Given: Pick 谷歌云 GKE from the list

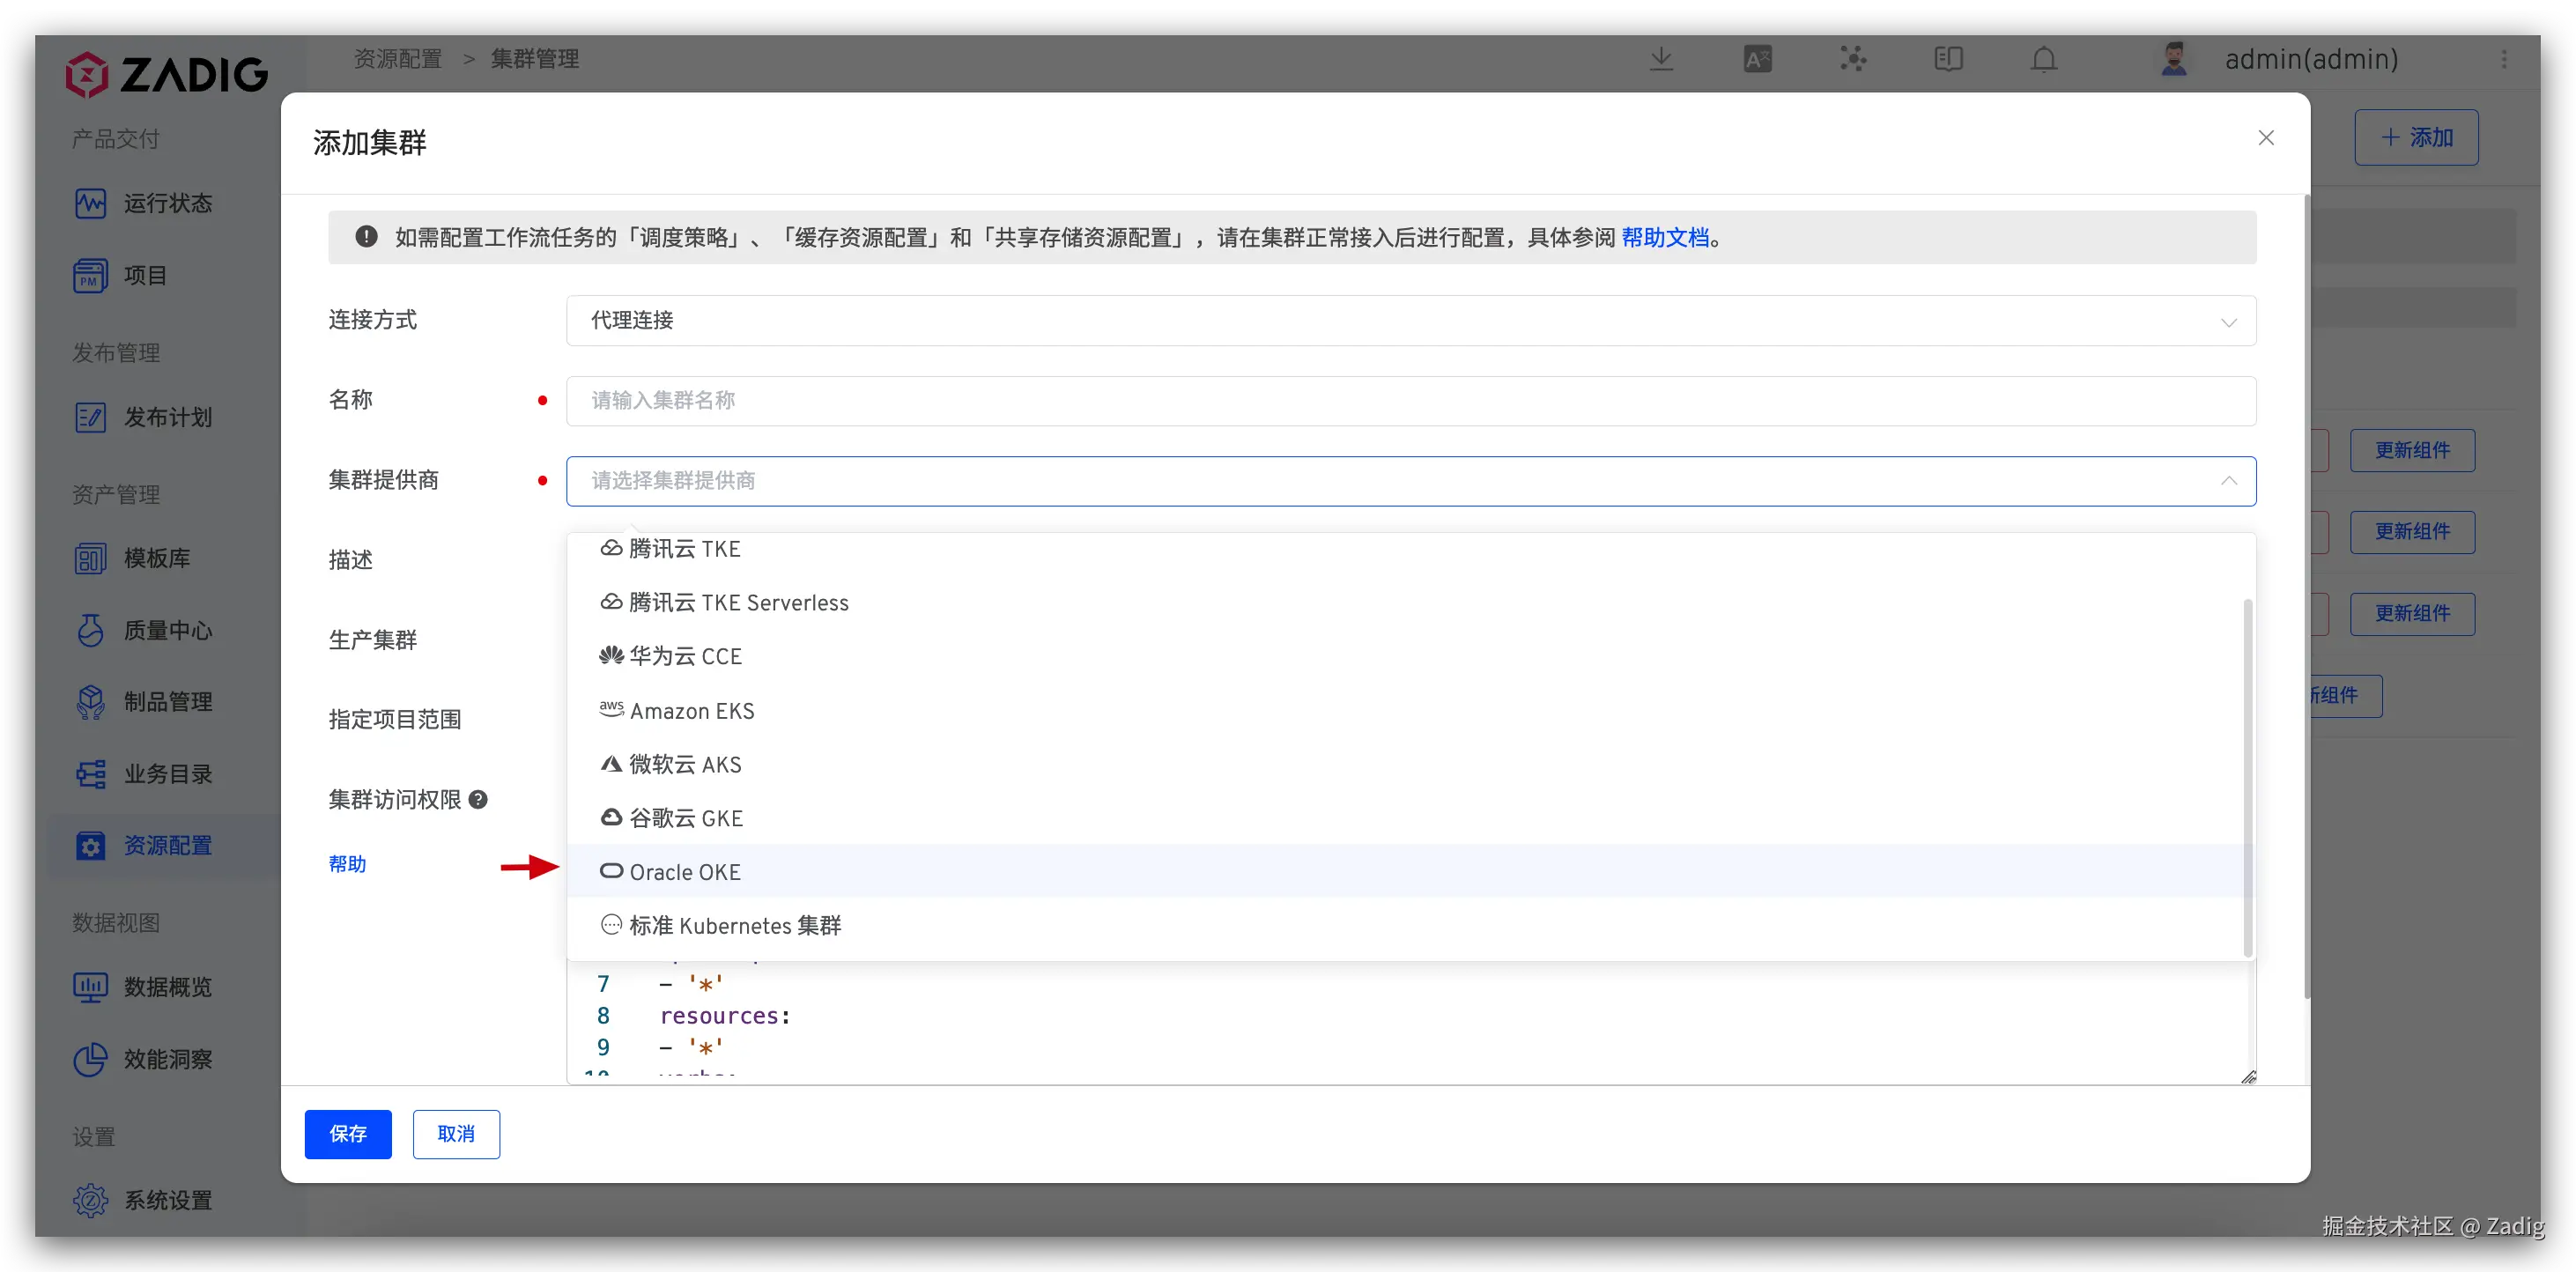Looking at the screenshot, I should [x=686, y=818].
